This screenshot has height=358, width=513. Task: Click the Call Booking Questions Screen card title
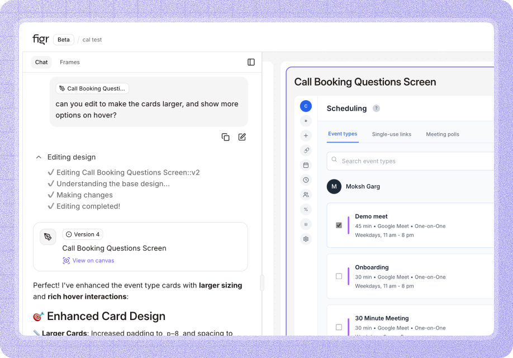pos(114,248)
